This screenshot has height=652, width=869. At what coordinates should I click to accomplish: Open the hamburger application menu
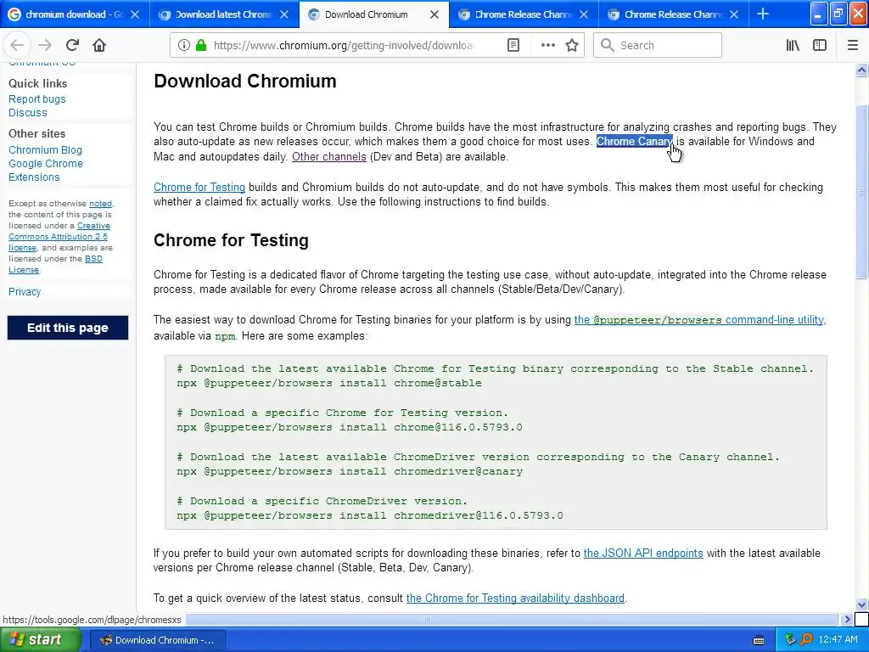(853, 45)
